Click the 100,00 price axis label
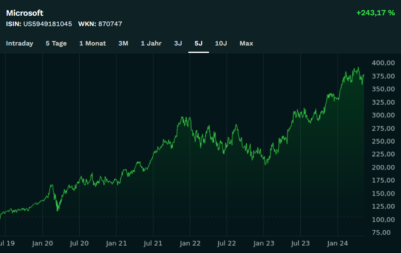 (383, 220)
